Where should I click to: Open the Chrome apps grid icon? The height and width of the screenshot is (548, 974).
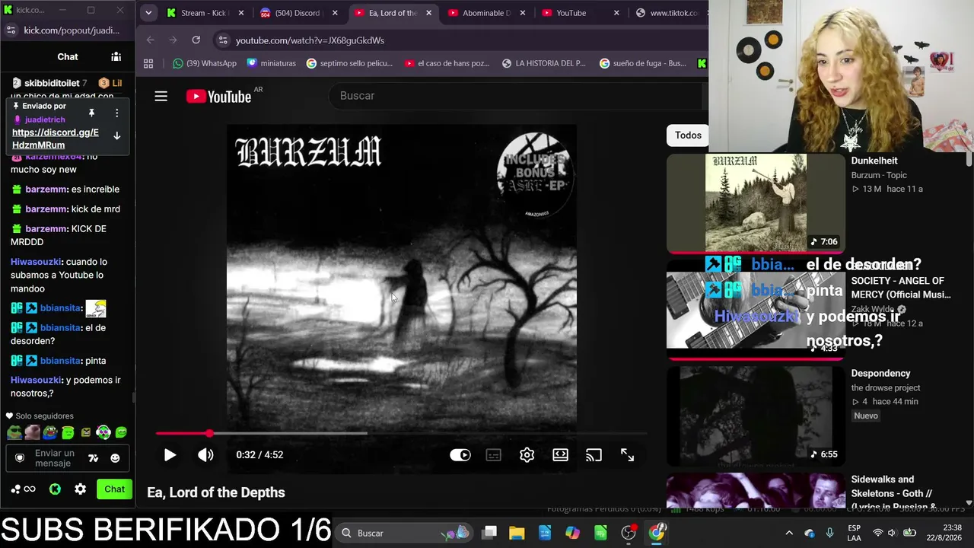148,63
